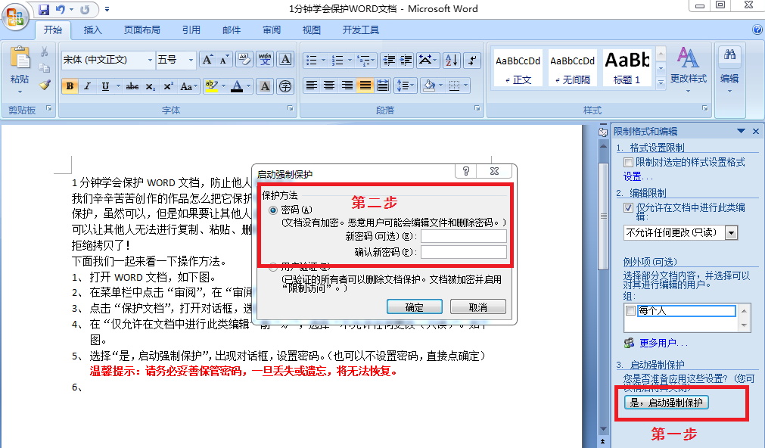This screenshot has height=448, width=765.
Task: Click the Office button logo
Action: pos(15,17)
